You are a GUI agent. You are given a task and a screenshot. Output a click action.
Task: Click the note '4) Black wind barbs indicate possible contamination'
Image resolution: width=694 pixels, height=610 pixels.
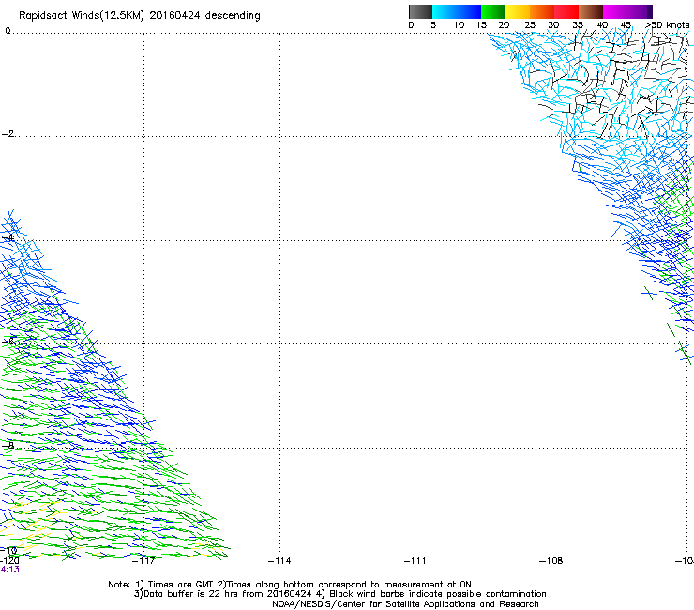[x=431, y=594]
